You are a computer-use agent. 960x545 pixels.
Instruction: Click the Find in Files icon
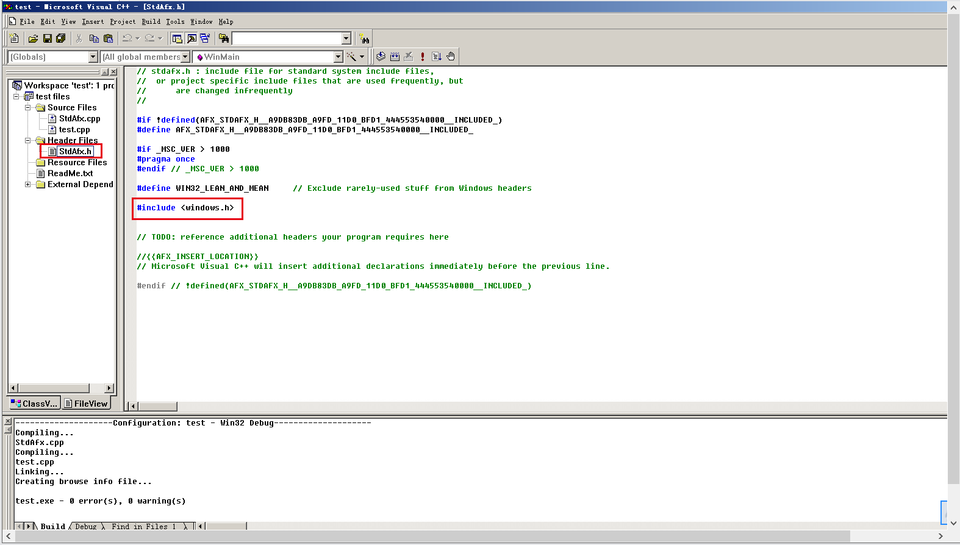224,38
